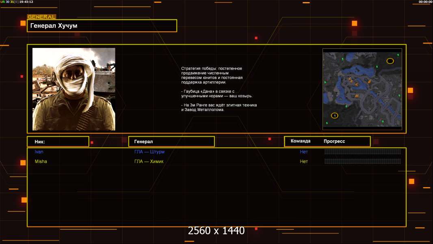
Task: Select start position 1 on the minimap
Action: coord(334,115)
